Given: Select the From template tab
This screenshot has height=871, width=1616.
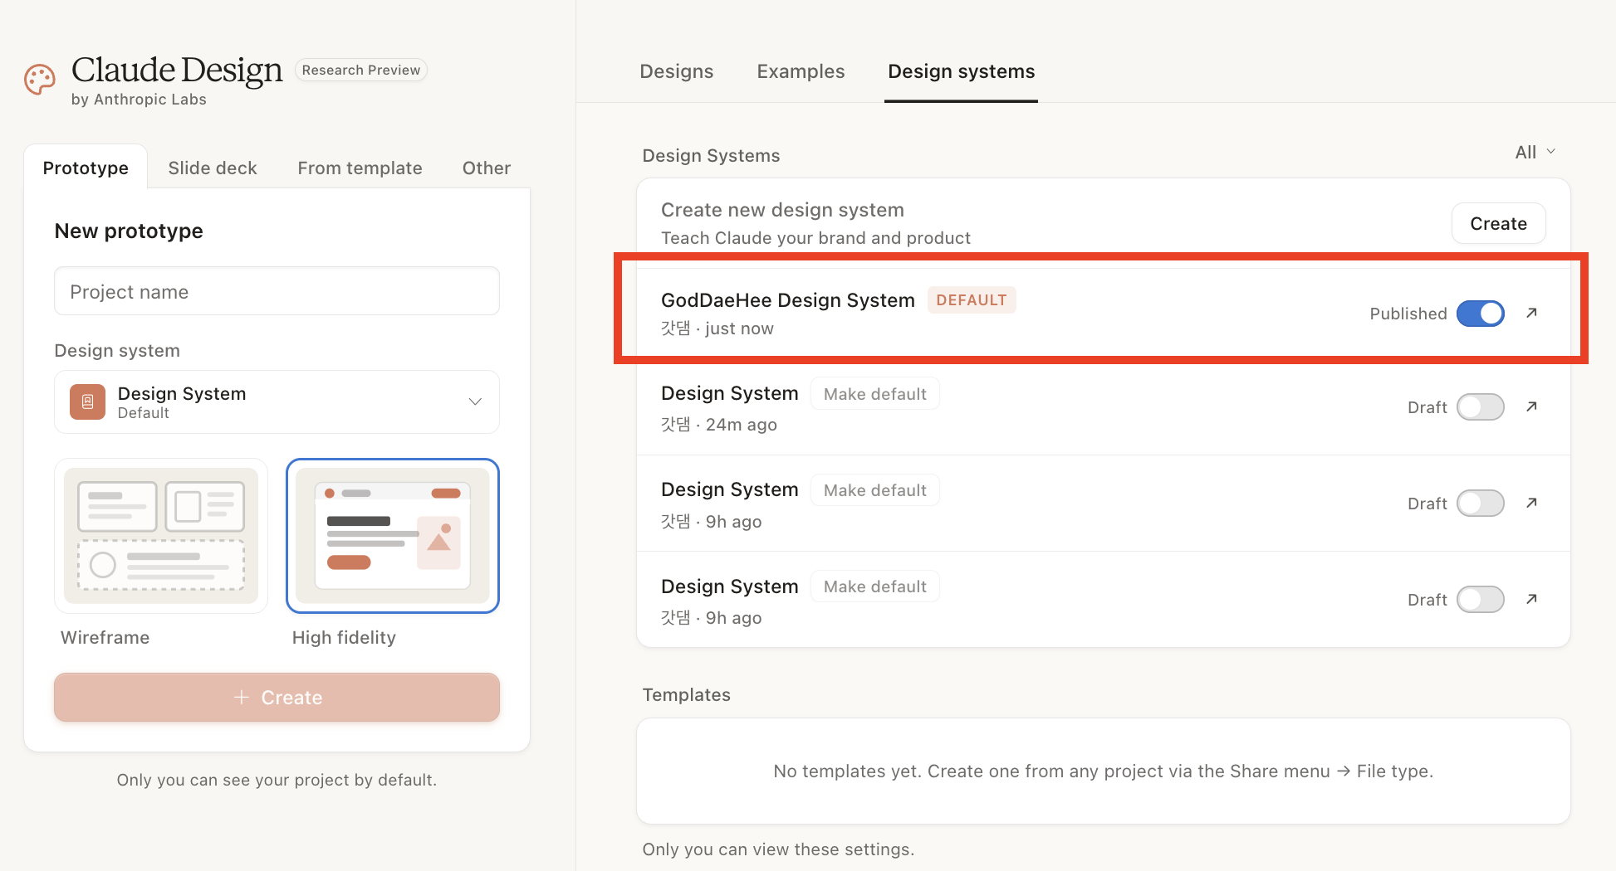Looking at the screenshot, I should click(x=360, y=168).
